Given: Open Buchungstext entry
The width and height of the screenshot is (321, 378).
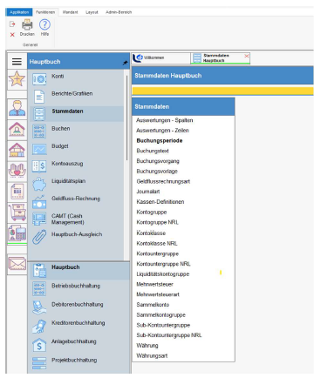Looking at the screenshot, I should point(153,151).
